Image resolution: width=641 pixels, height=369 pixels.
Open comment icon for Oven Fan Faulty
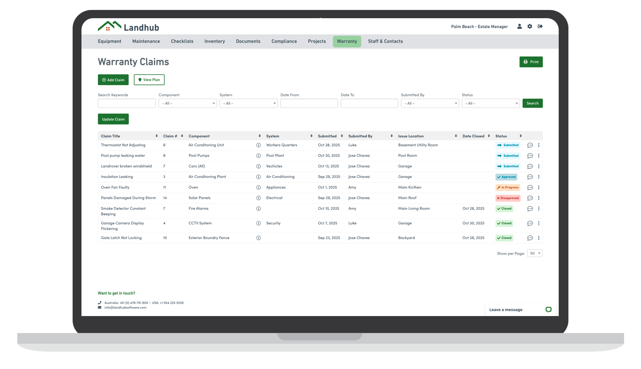click(530, 187)
